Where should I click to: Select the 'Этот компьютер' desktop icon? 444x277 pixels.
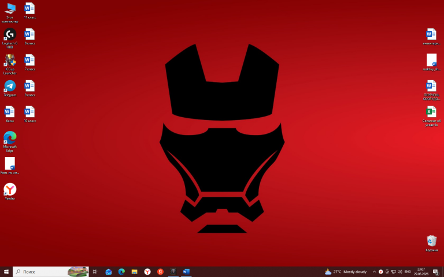(x=10, y=13)
